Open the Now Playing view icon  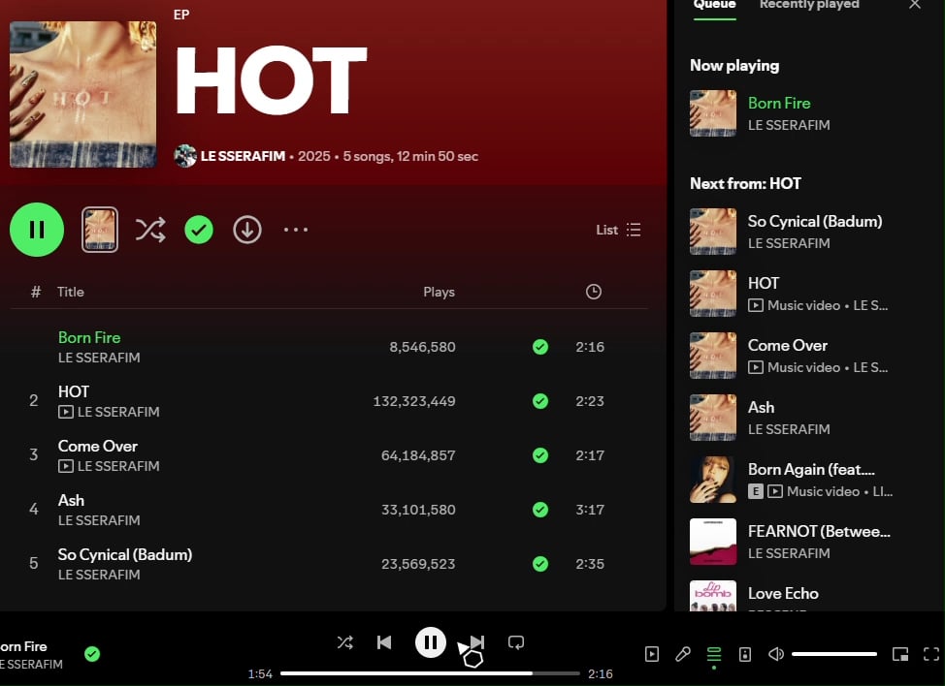point(652,654)
